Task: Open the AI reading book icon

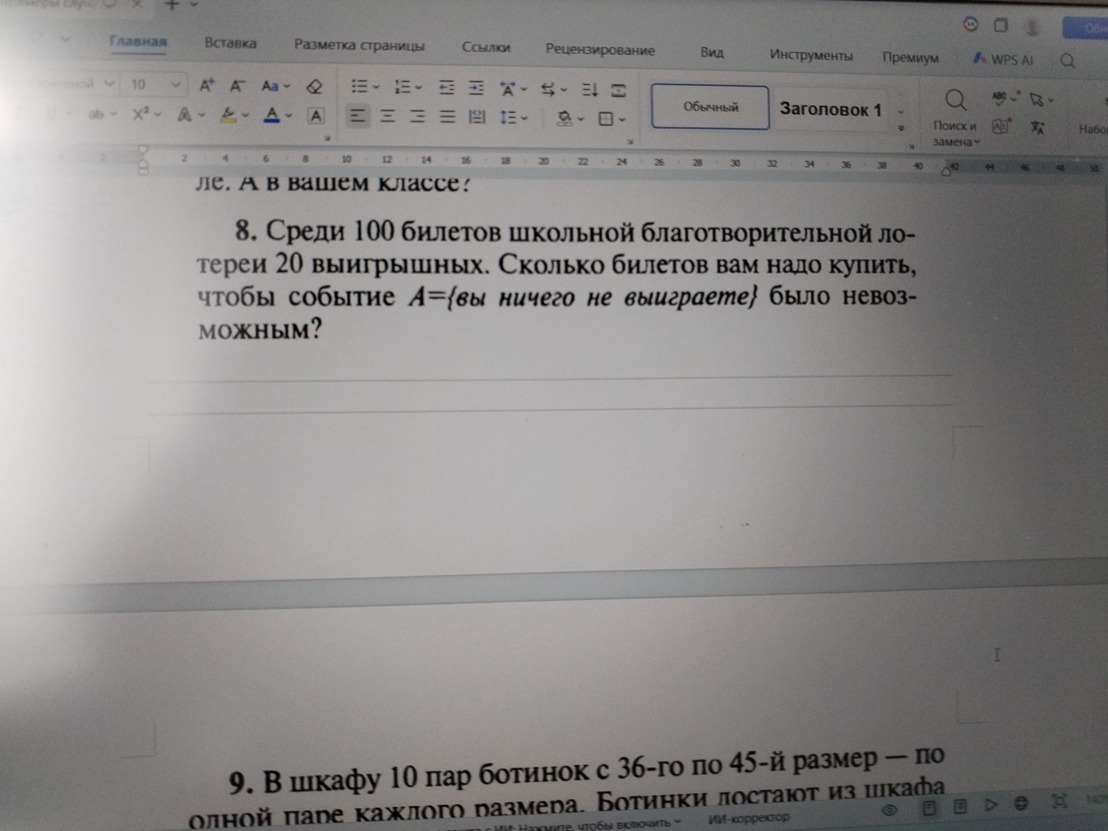Action: point(1001,126)
